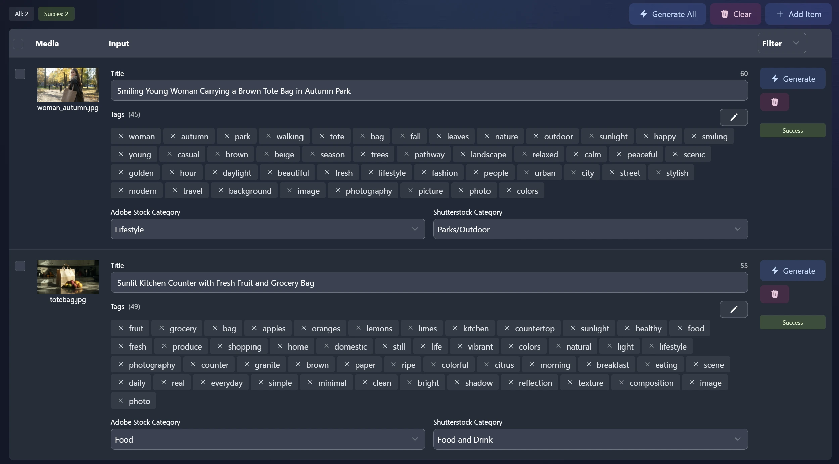Remove the 'autumn' tag with its x icon
Viewport: 839px width, 464px height.
click(173, 136)
